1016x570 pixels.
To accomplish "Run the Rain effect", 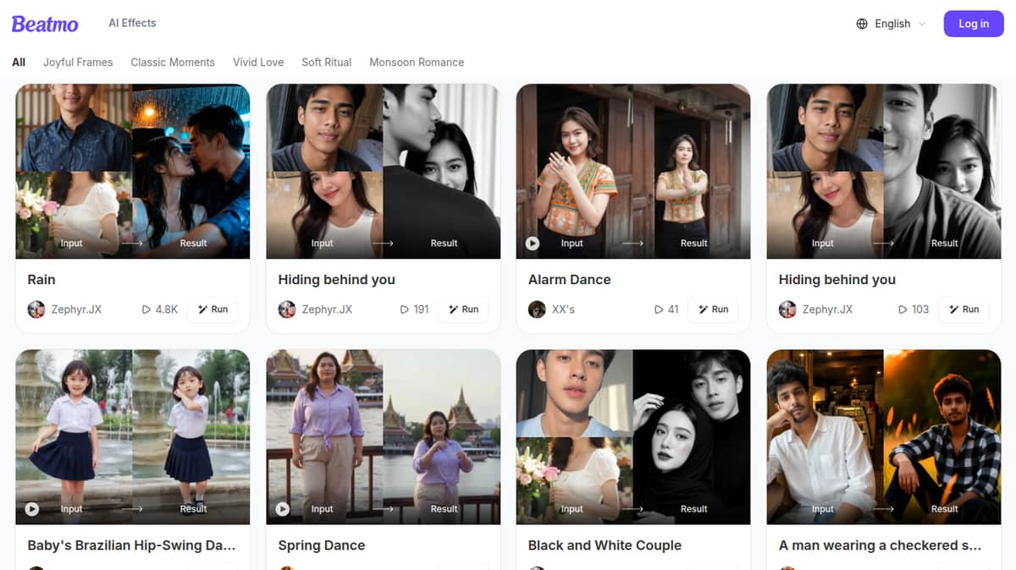I will tap(213, 310).
